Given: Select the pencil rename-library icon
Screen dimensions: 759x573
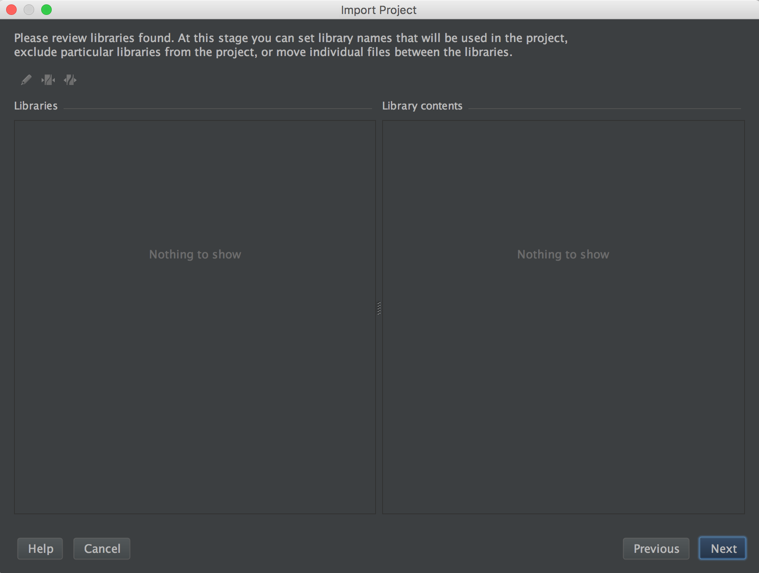Looking at the screenshot, I should click(26, 80).
